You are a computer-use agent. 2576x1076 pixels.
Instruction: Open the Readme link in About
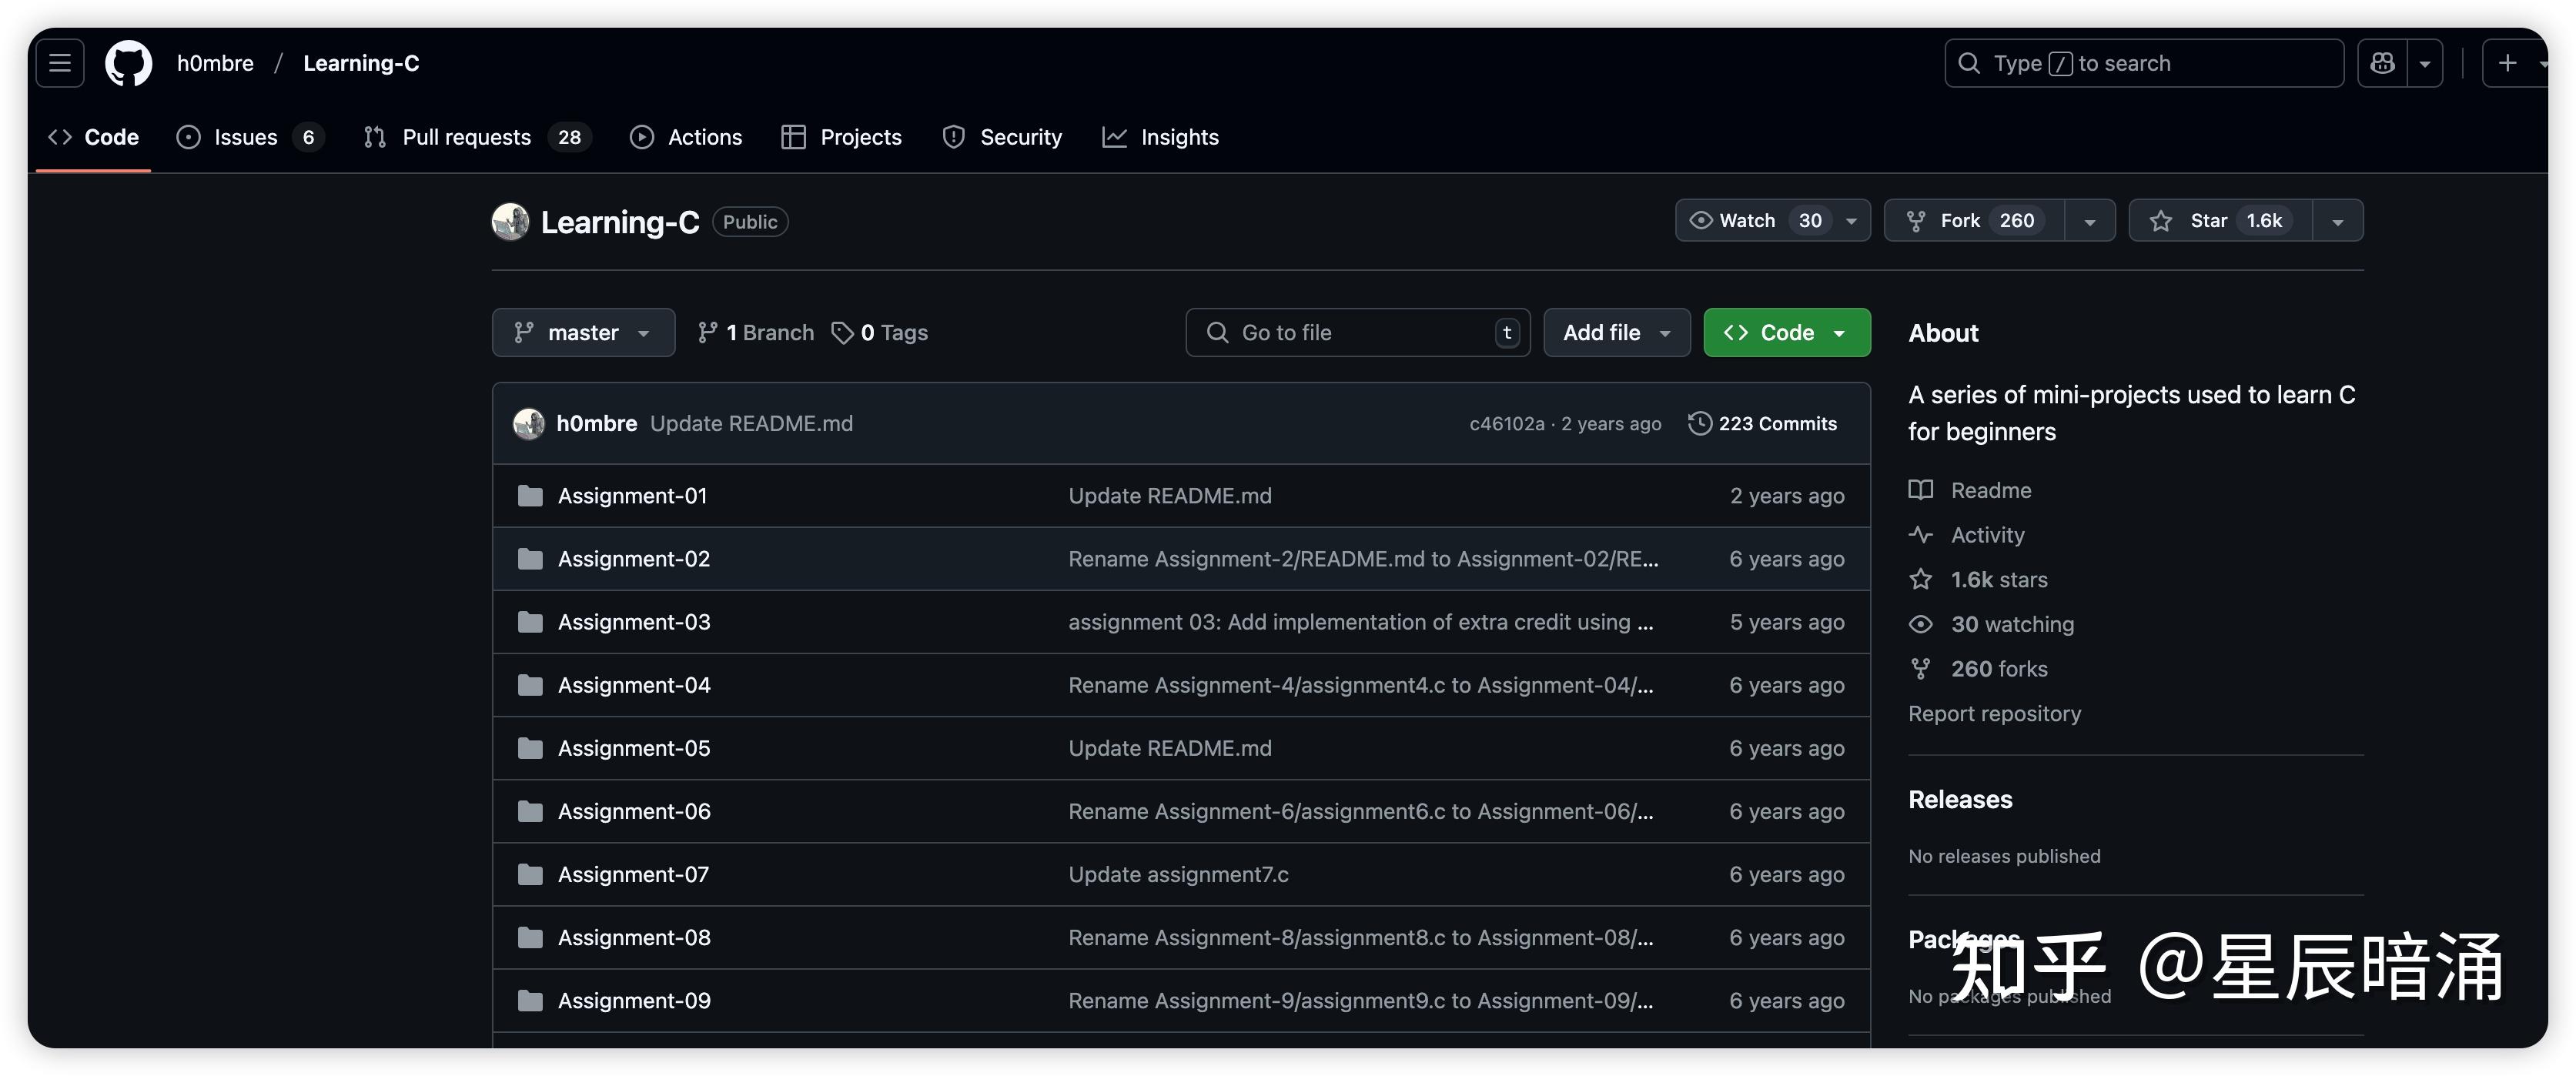pos(1991,490)
